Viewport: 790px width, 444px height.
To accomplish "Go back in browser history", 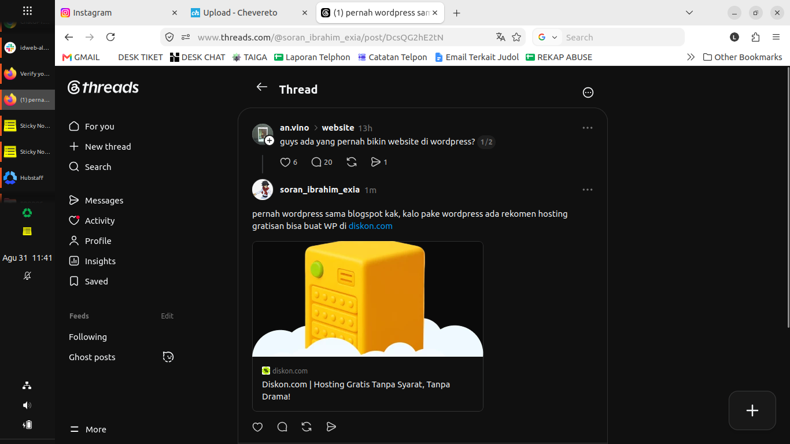I will pos(69,37).
